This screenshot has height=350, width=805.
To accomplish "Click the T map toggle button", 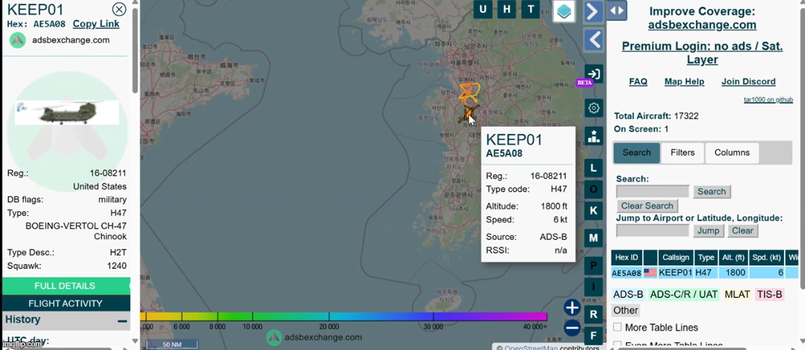I will click(x=531, y=9).
